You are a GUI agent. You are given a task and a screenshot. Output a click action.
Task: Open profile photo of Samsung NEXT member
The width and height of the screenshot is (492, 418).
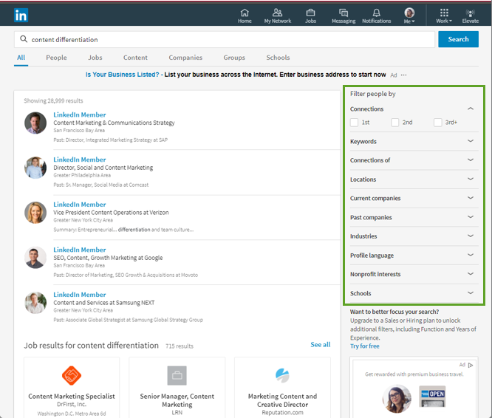click(x=35, y=303)
